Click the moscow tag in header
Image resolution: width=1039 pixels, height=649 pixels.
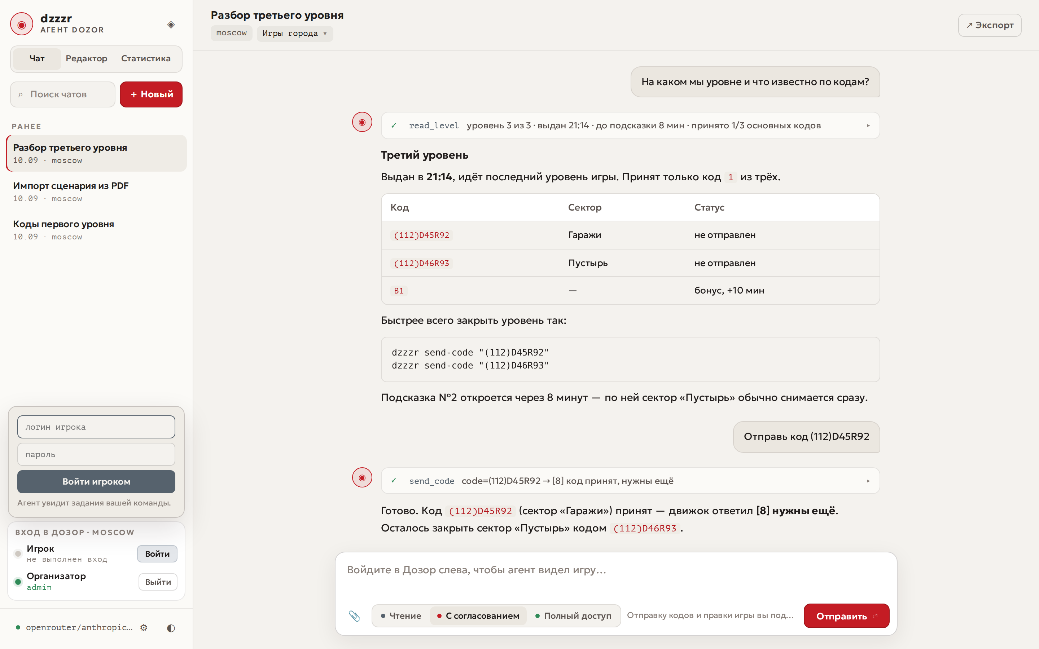coord(231,33)
